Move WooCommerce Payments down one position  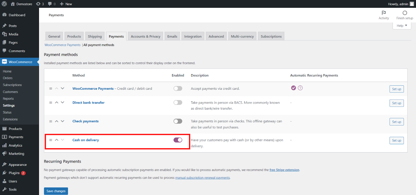[x=62, y=88]
